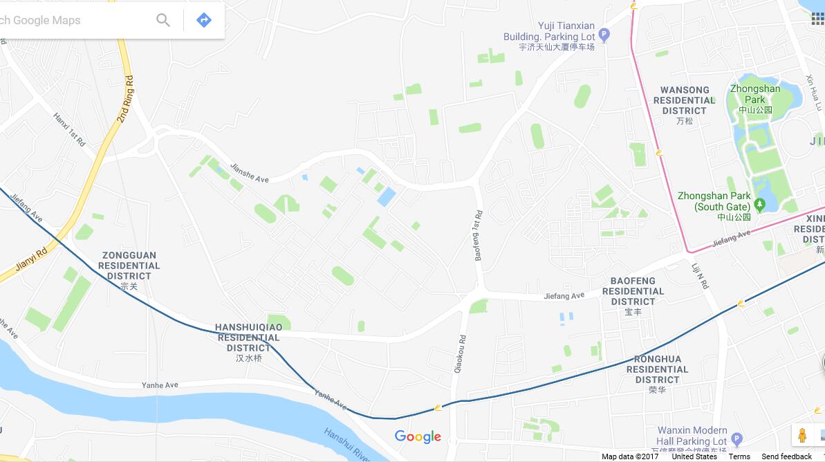This screenshot has height=462, width=825.
Task: Click Wanxin Modern Hall parking pin
Action: click(x=736, y=438)
